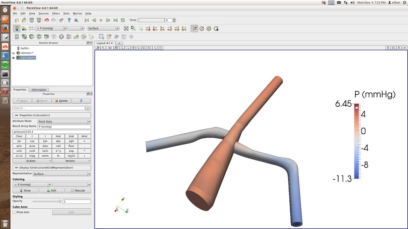Click the Result Array Name input field
Screen dimensions: 408x229
(64, 127)
